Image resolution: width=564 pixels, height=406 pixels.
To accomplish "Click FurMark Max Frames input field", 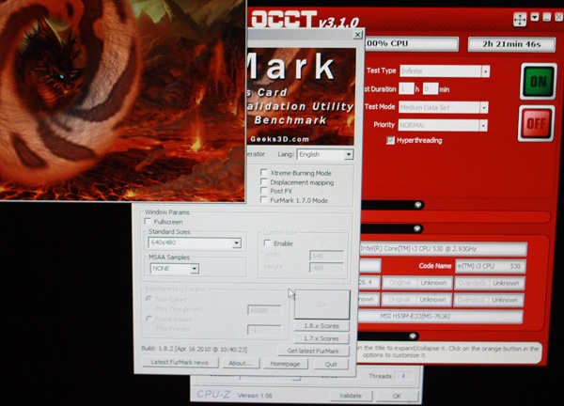I will click(264, 330).
